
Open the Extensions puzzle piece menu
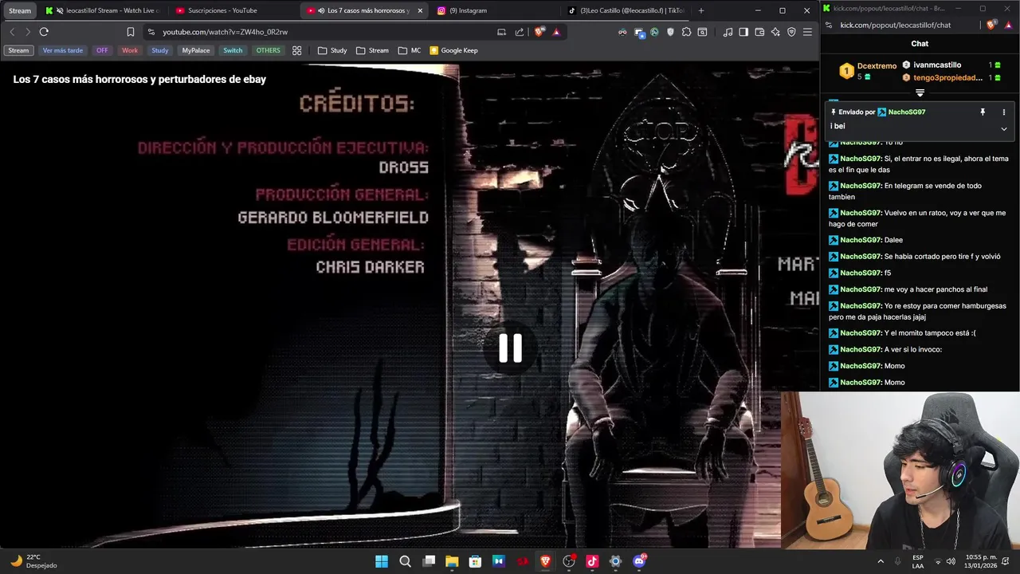pos(686,32)
